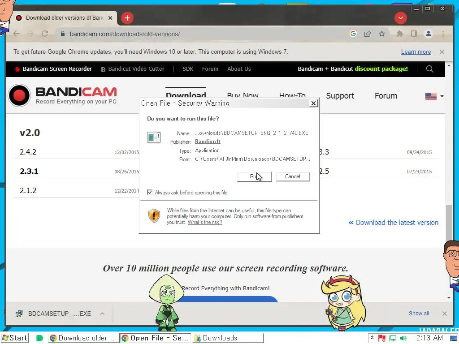Image resolution: width=459 pixels, height=344 pixels.
Task: Click the Bandicam red record logo
Action: point(19,95)
